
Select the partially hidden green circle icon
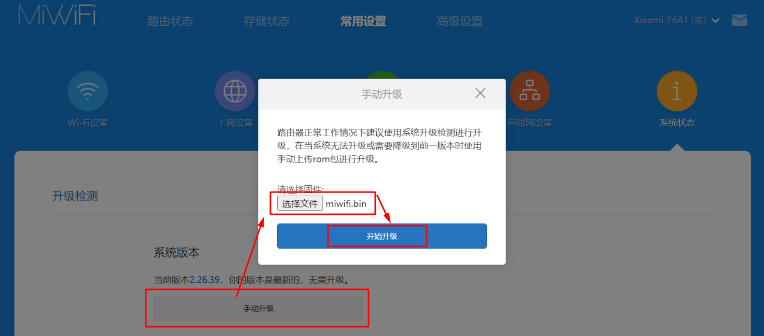click(x=382, y=75)
